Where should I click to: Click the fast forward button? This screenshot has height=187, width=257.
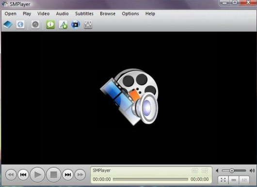80,175
